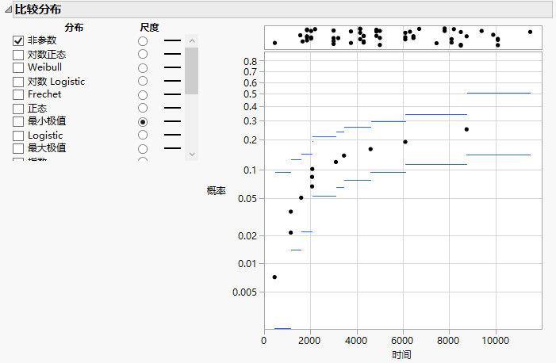Click the 对数正态 line style sample

point(172,54)
